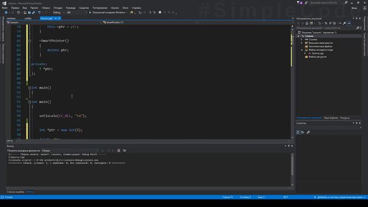Select the Решение "Lessons" solution node
The image size is (368, 207).
tap(317, 32)
